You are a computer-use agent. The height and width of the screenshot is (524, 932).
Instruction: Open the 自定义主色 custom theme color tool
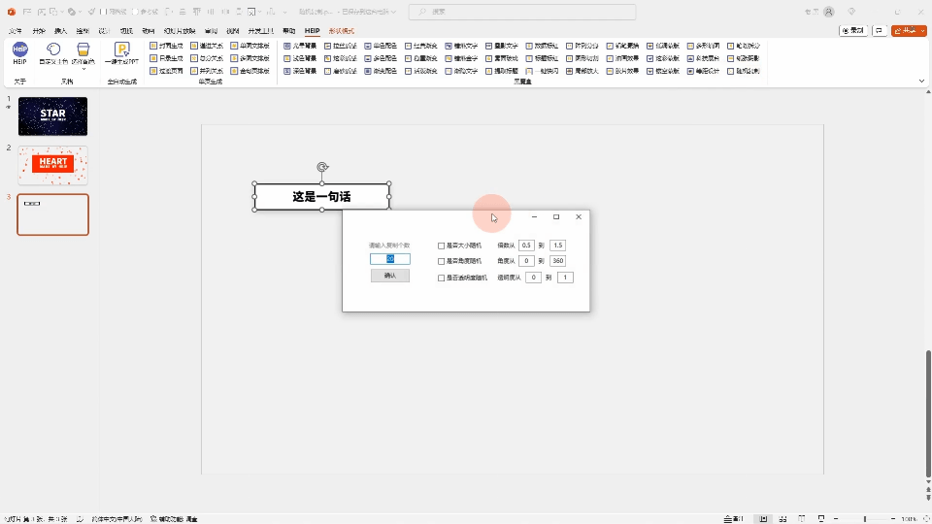pyautogui.click(x=53, y=52)
